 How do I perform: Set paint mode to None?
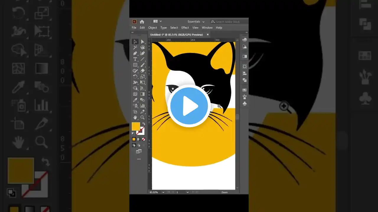[x=144, y=139]
